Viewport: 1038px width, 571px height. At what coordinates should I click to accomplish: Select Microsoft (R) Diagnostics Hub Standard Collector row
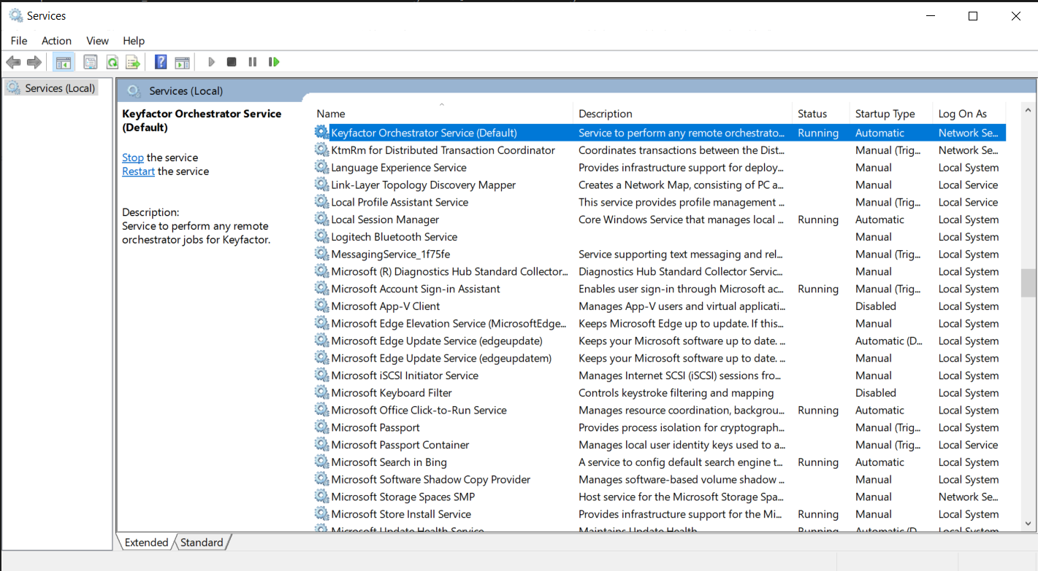pos(660,271)
